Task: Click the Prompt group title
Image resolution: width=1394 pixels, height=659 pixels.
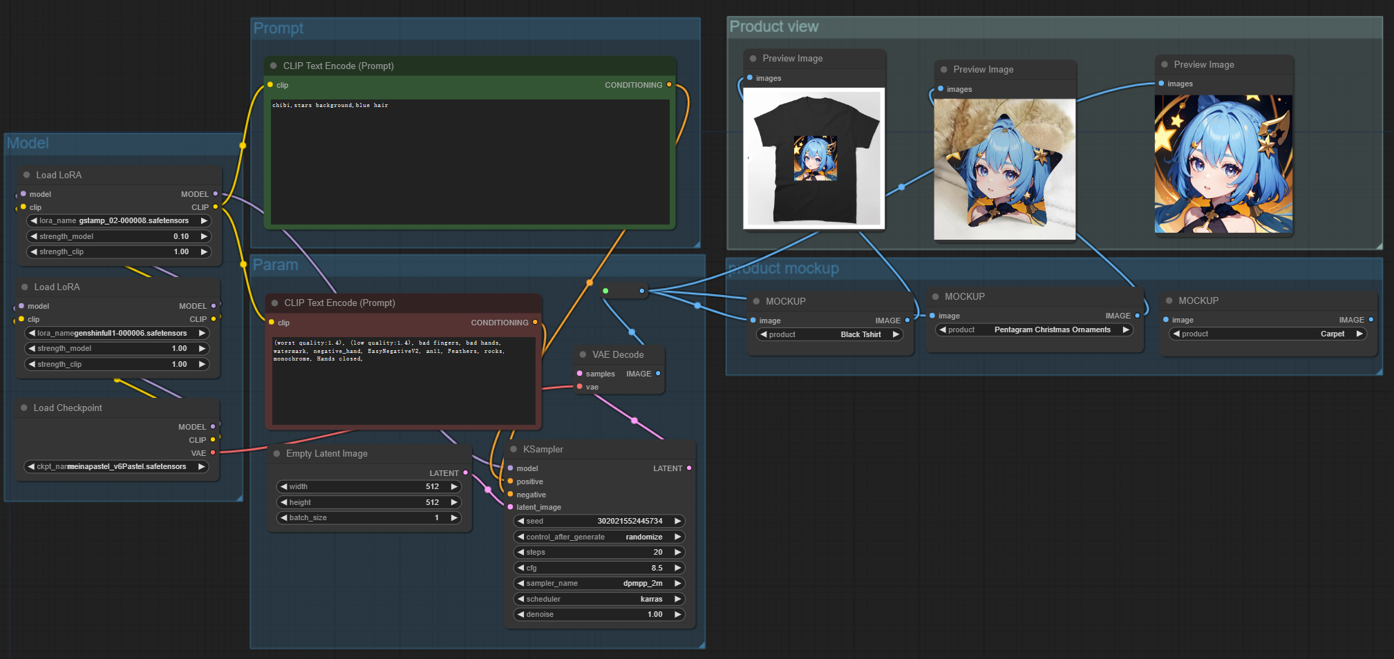Action: tap(279, 28)
